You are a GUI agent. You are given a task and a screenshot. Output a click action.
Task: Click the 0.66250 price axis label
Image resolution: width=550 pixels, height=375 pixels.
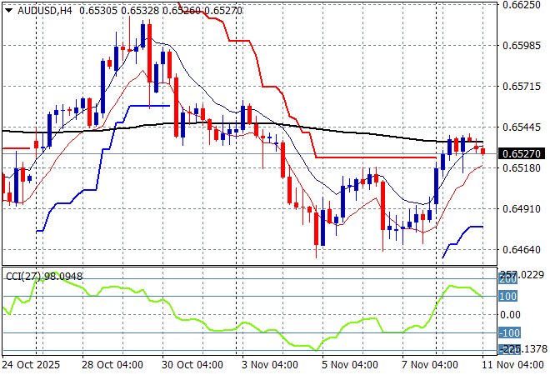point(522,4)
